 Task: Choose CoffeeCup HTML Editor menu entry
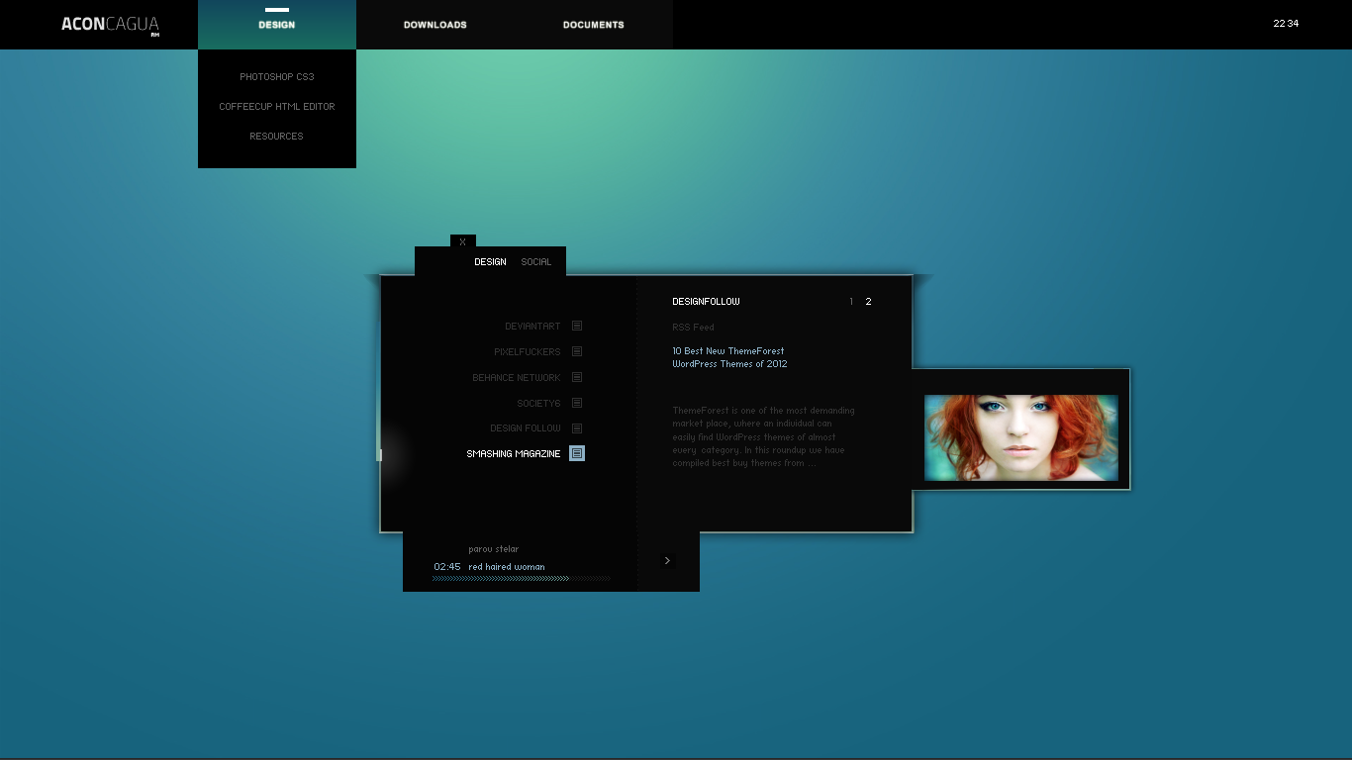click(276, 107)
